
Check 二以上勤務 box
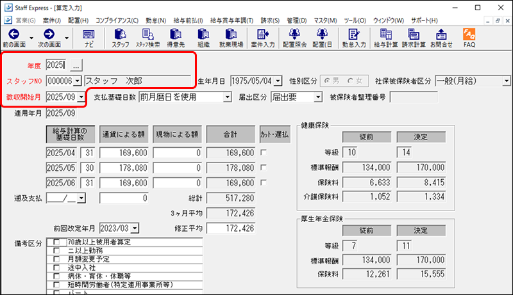point(56,251)
